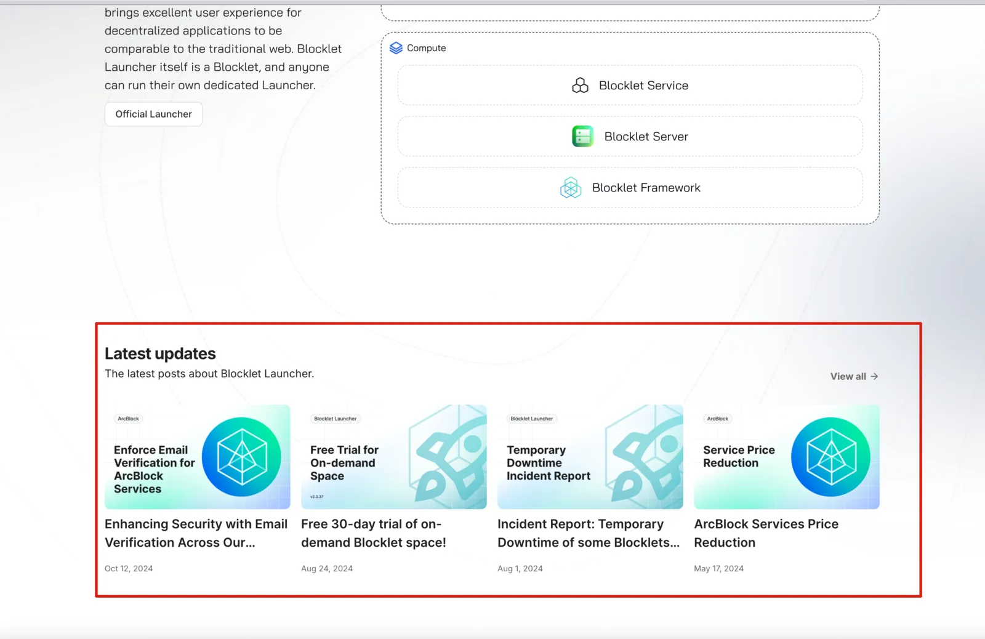Viewport: 985px width, 639px height.
Task: Click the Aug 24, 2024 post date
Action: point(327,569)
